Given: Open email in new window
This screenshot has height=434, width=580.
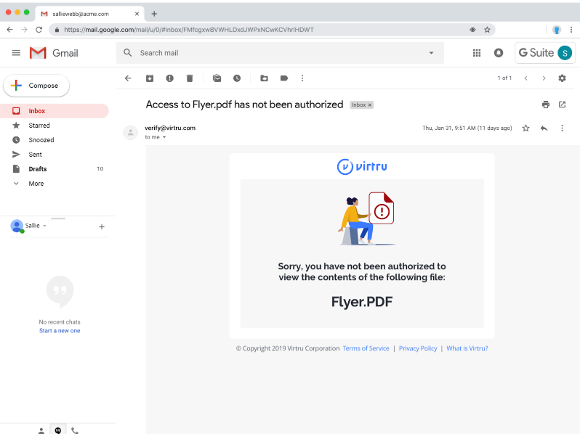Looking at the screenshot, I should tap(562, 105).
